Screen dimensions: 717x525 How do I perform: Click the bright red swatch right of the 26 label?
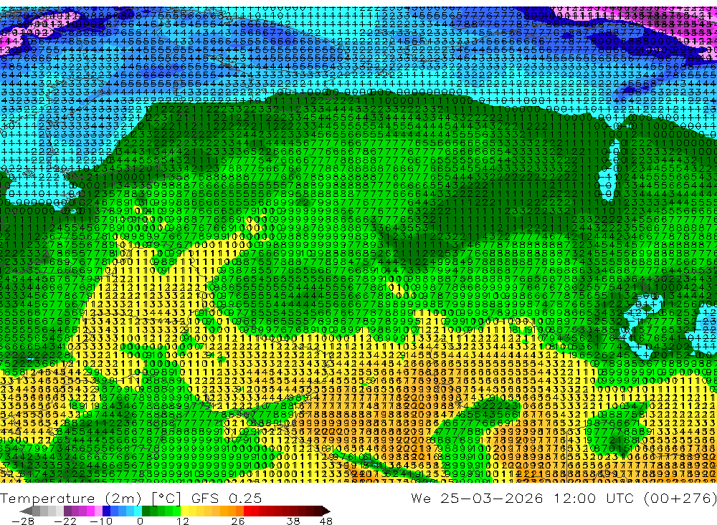tap(247, 511)
